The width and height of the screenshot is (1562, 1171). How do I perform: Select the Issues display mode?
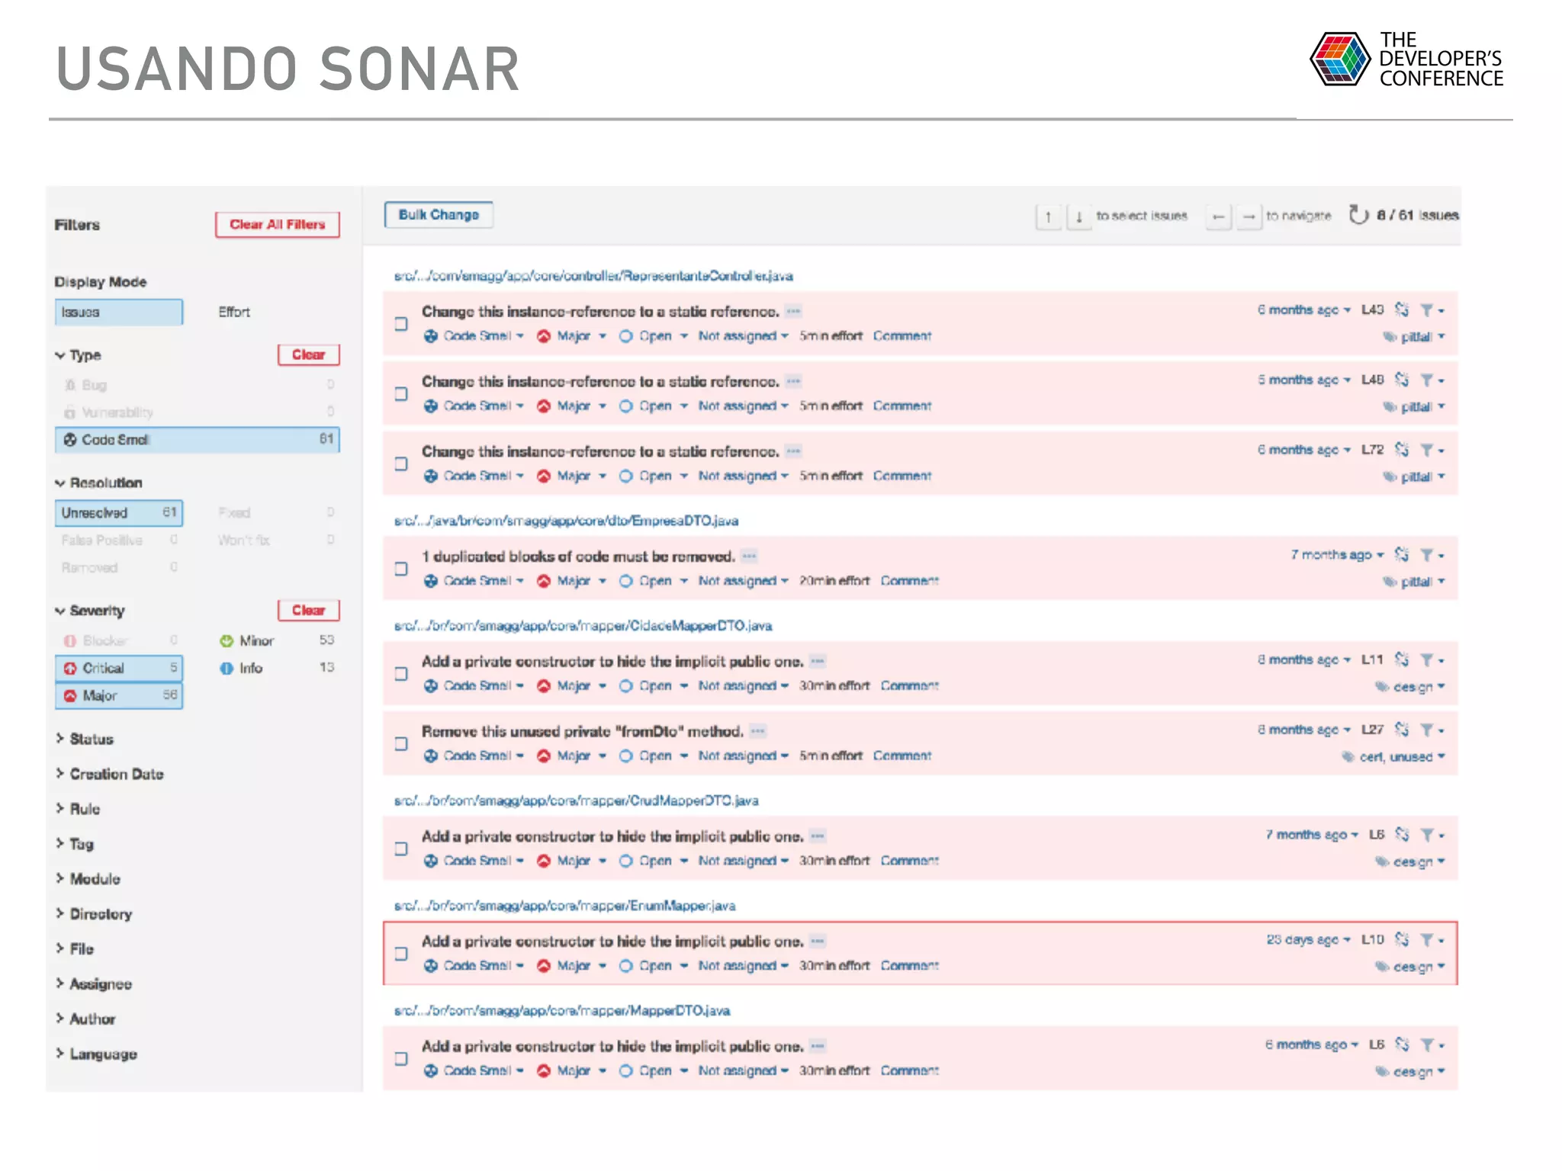(119, 312)
